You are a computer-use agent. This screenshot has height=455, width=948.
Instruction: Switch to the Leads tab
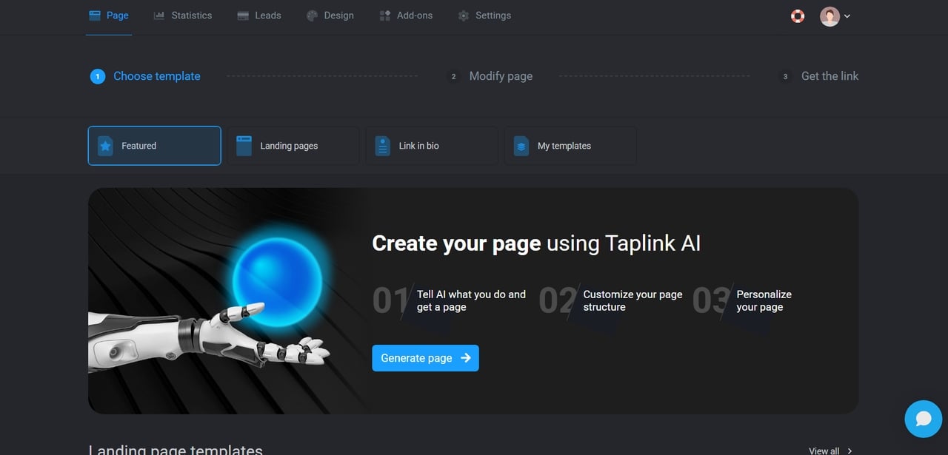pyautogui.click(x=259, y=16)
